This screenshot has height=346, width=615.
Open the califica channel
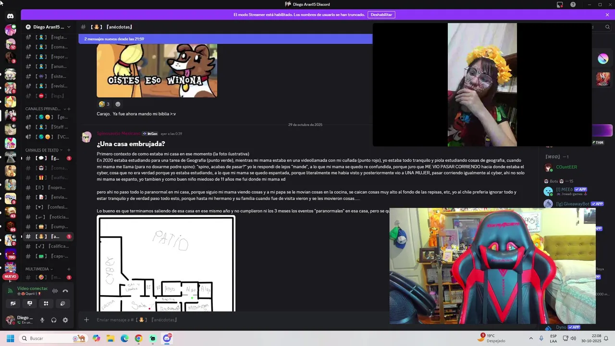coord(48,246)
